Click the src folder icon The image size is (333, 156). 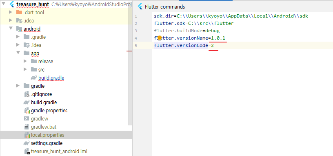coord(33,69)
